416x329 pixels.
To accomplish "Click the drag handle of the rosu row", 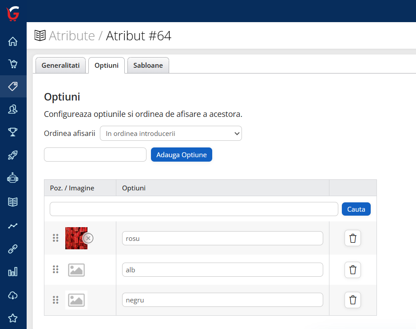I will [55, 238].
